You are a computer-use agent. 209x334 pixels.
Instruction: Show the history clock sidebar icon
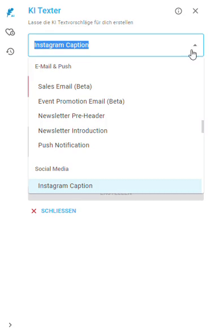pos(10,51)
